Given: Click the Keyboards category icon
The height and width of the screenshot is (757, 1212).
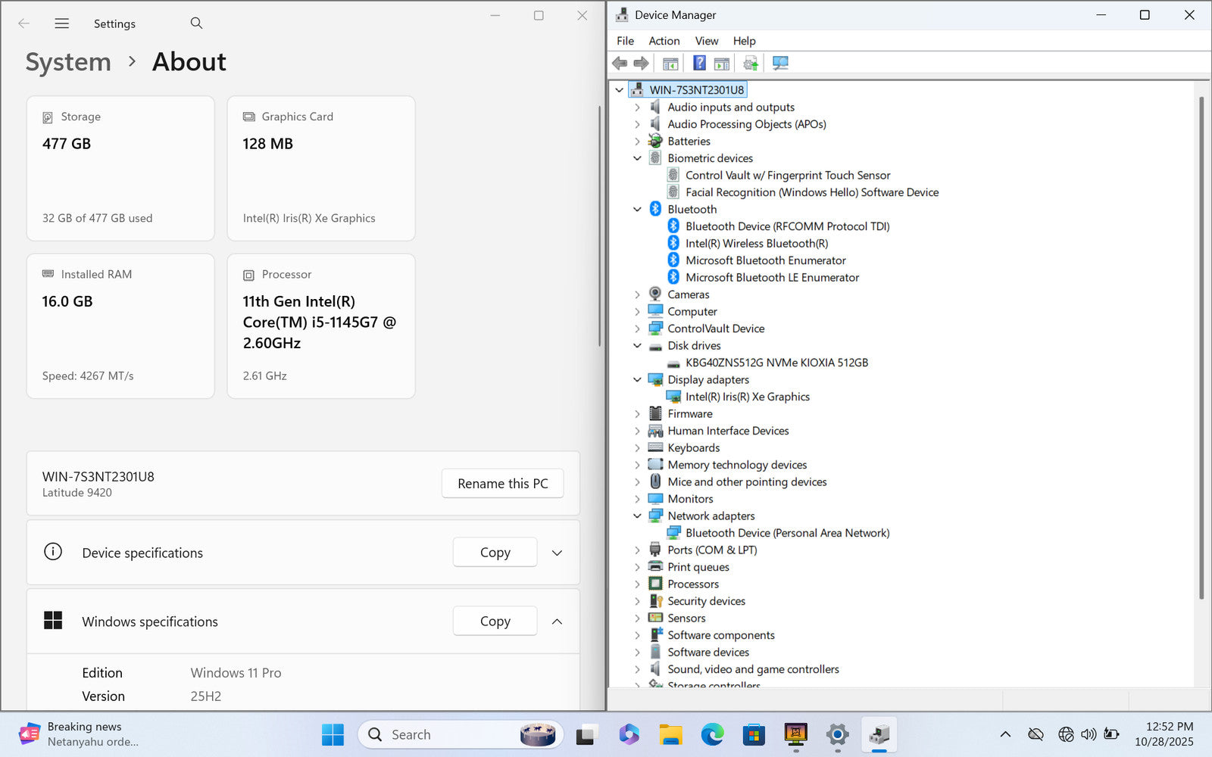Looking at the screenshot, I should [655, 447].
